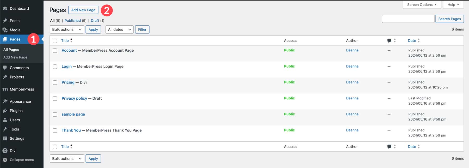Click the Divi circle icon

coord(5,151)
